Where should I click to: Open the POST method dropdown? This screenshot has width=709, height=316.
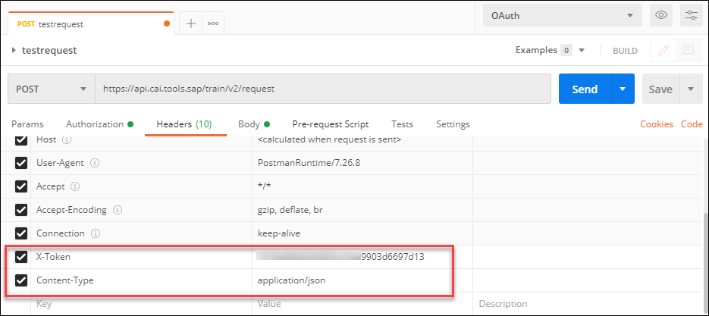(51, 89)
